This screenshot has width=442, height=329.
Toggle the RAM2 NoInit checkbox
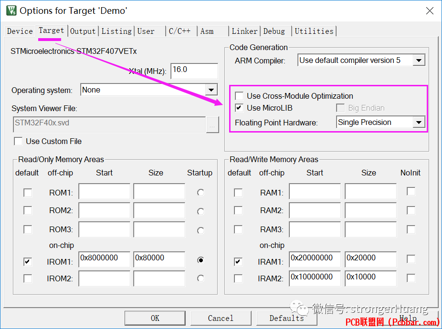(x=411, y=210)
